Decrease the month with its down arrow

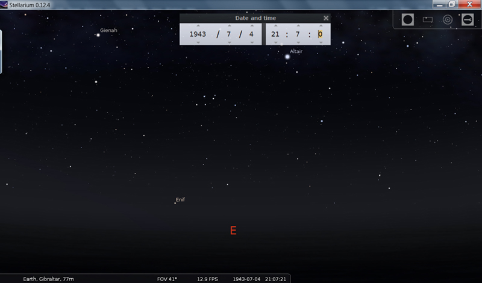pyautogui.click(x=230, y=42)
